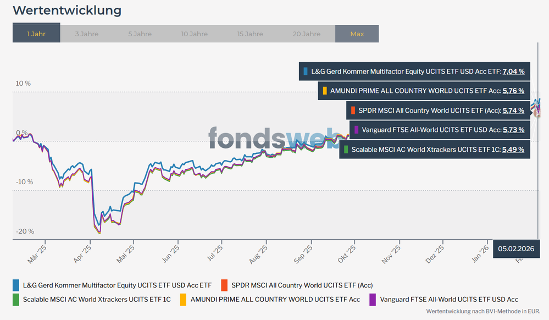
Task: Show the Max time range
Action: coord(357,34)
